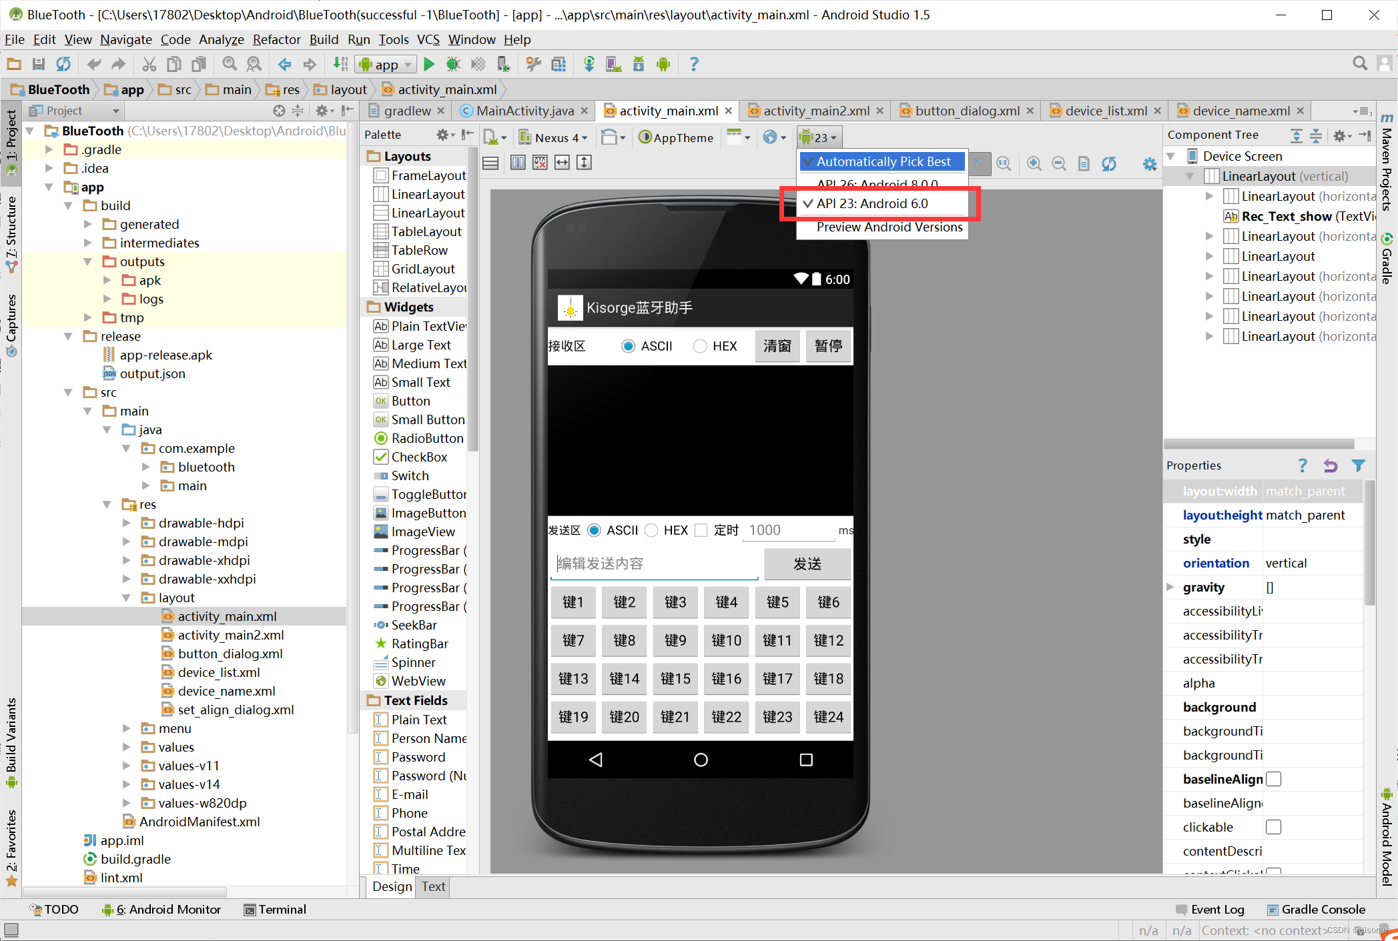Screen dimensions: 1398x941
Task: Open AppTheme theme selector button
Action: pyautogui.click(x=675, y=137)
